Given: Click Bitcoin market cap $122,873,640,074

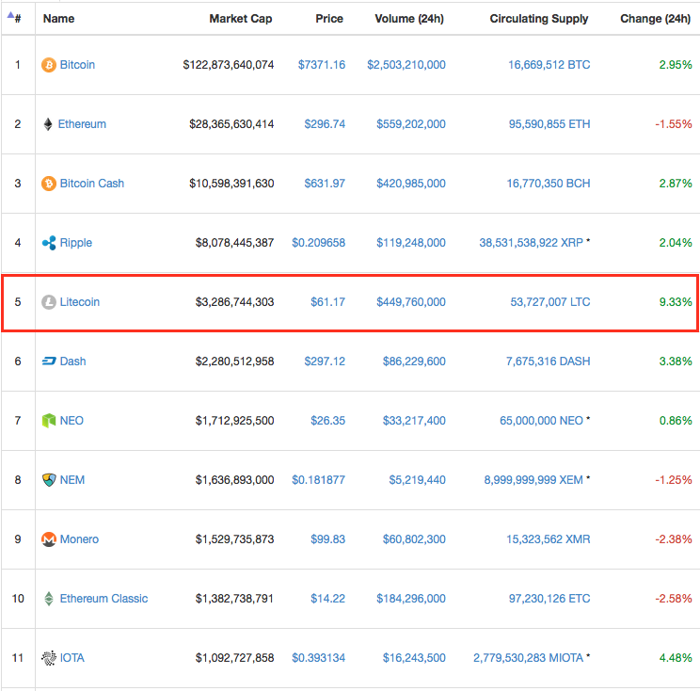Looking at the screenshot, I should (x=228, y=65).
